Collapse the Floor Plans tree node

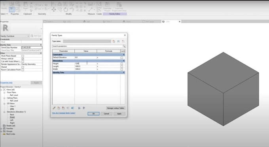tap(4, 92)
